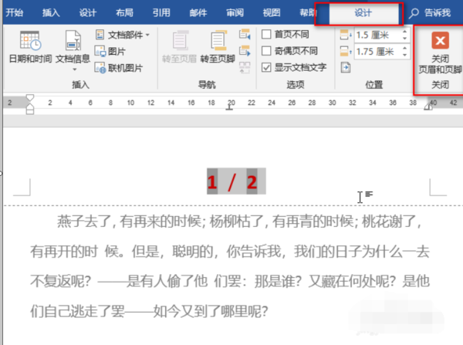The image size is (463, 345).
Task: Enable the 首页不同 checkbox
Action: pyautogui.click(x=266, y=34)
